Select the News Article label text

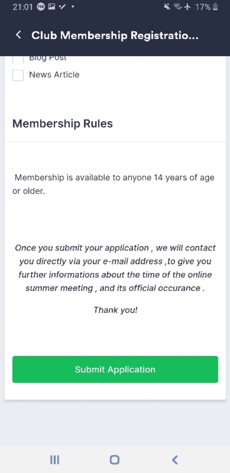tap(54, 75)
